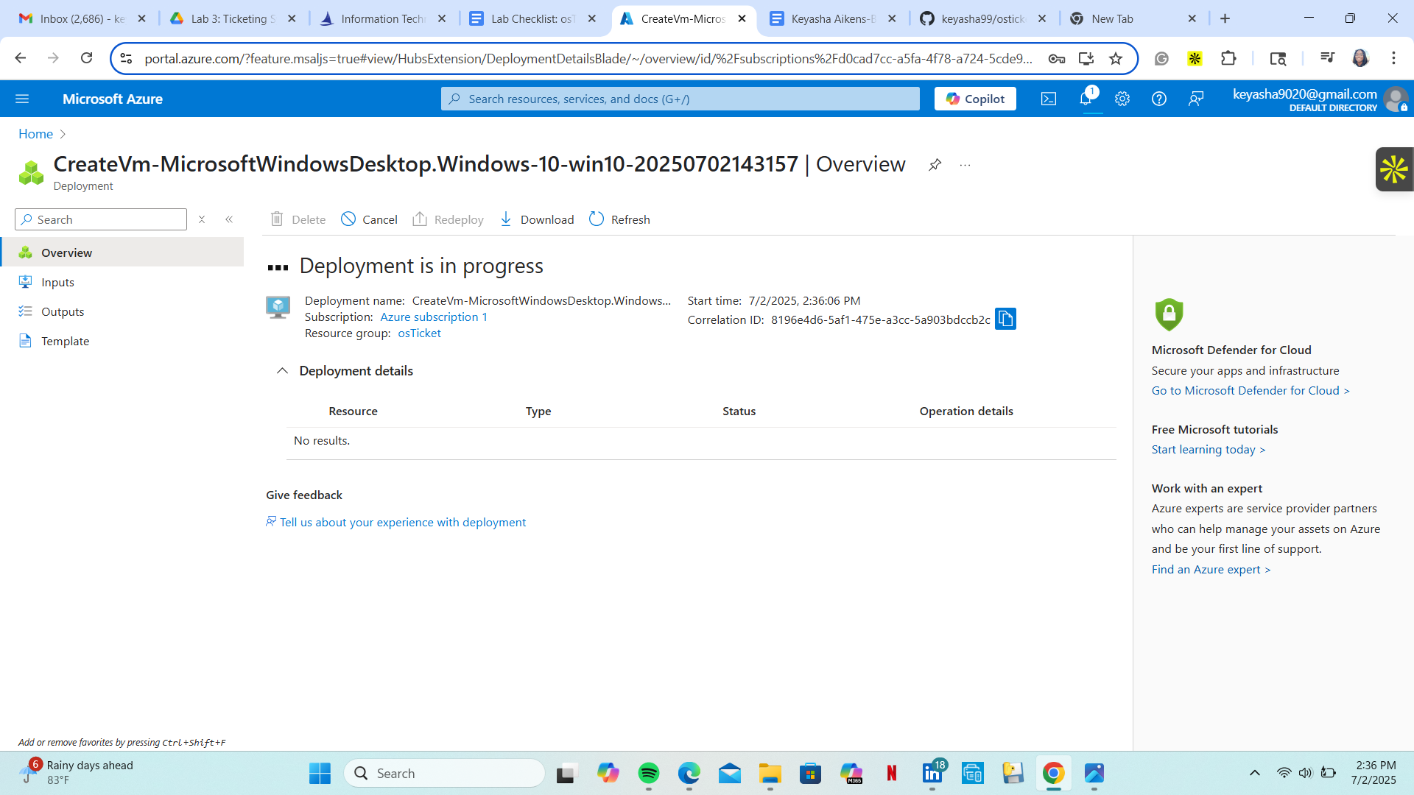Click the Microsoft Azure logo text
Image resolution: width=1414 pixels, height=795 pixels.
[113, 99]
